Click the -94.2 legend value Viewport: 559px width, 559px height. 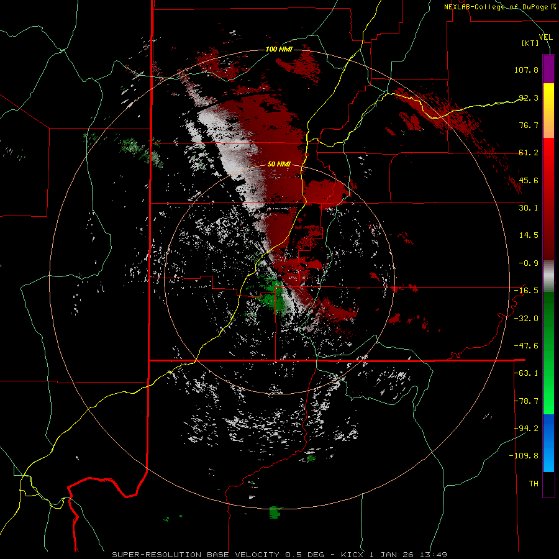pyautogui.click(x=526, y=429)
